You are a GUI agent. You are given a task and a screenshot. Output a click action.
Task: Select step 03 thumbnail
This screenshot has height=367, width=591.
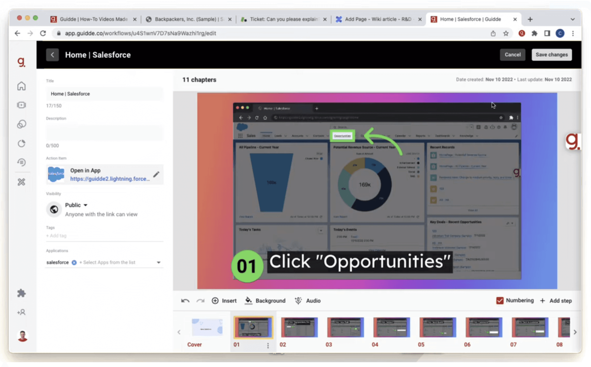345,327
